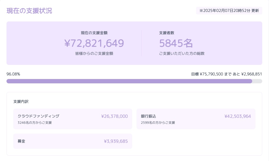
Task: Click the 2025年02月07日 update timestamp badge
Action: [x=229, y=11]
